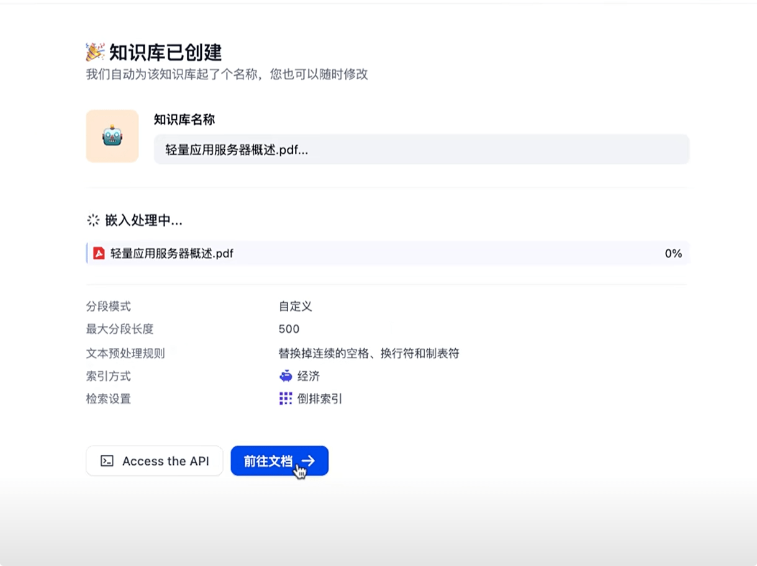Viewport: 757px width, 566px height.
Task: Click the 经济 index method label
Action: coord(307,376)
